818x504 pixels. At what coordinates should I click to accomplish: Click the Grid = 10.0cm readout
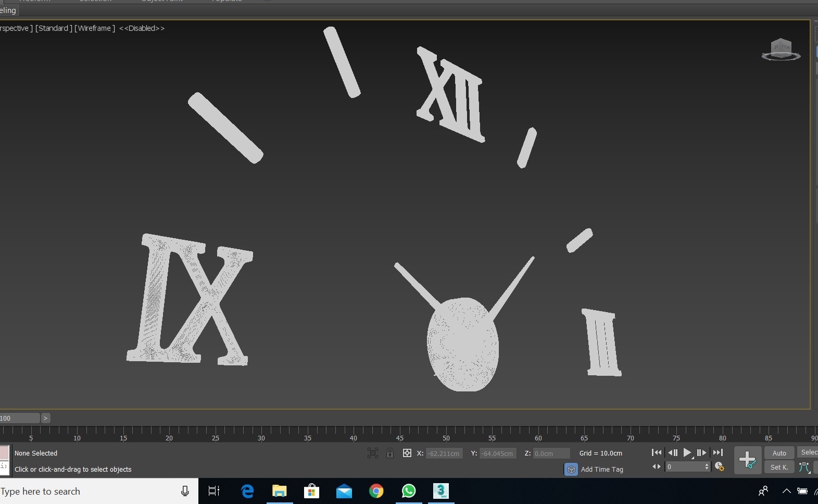[601, 453]
